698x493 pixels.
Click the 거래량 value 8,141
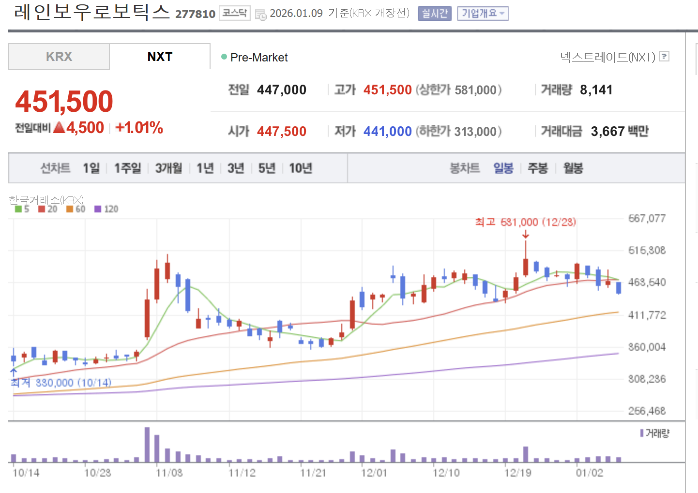[596, 90]
